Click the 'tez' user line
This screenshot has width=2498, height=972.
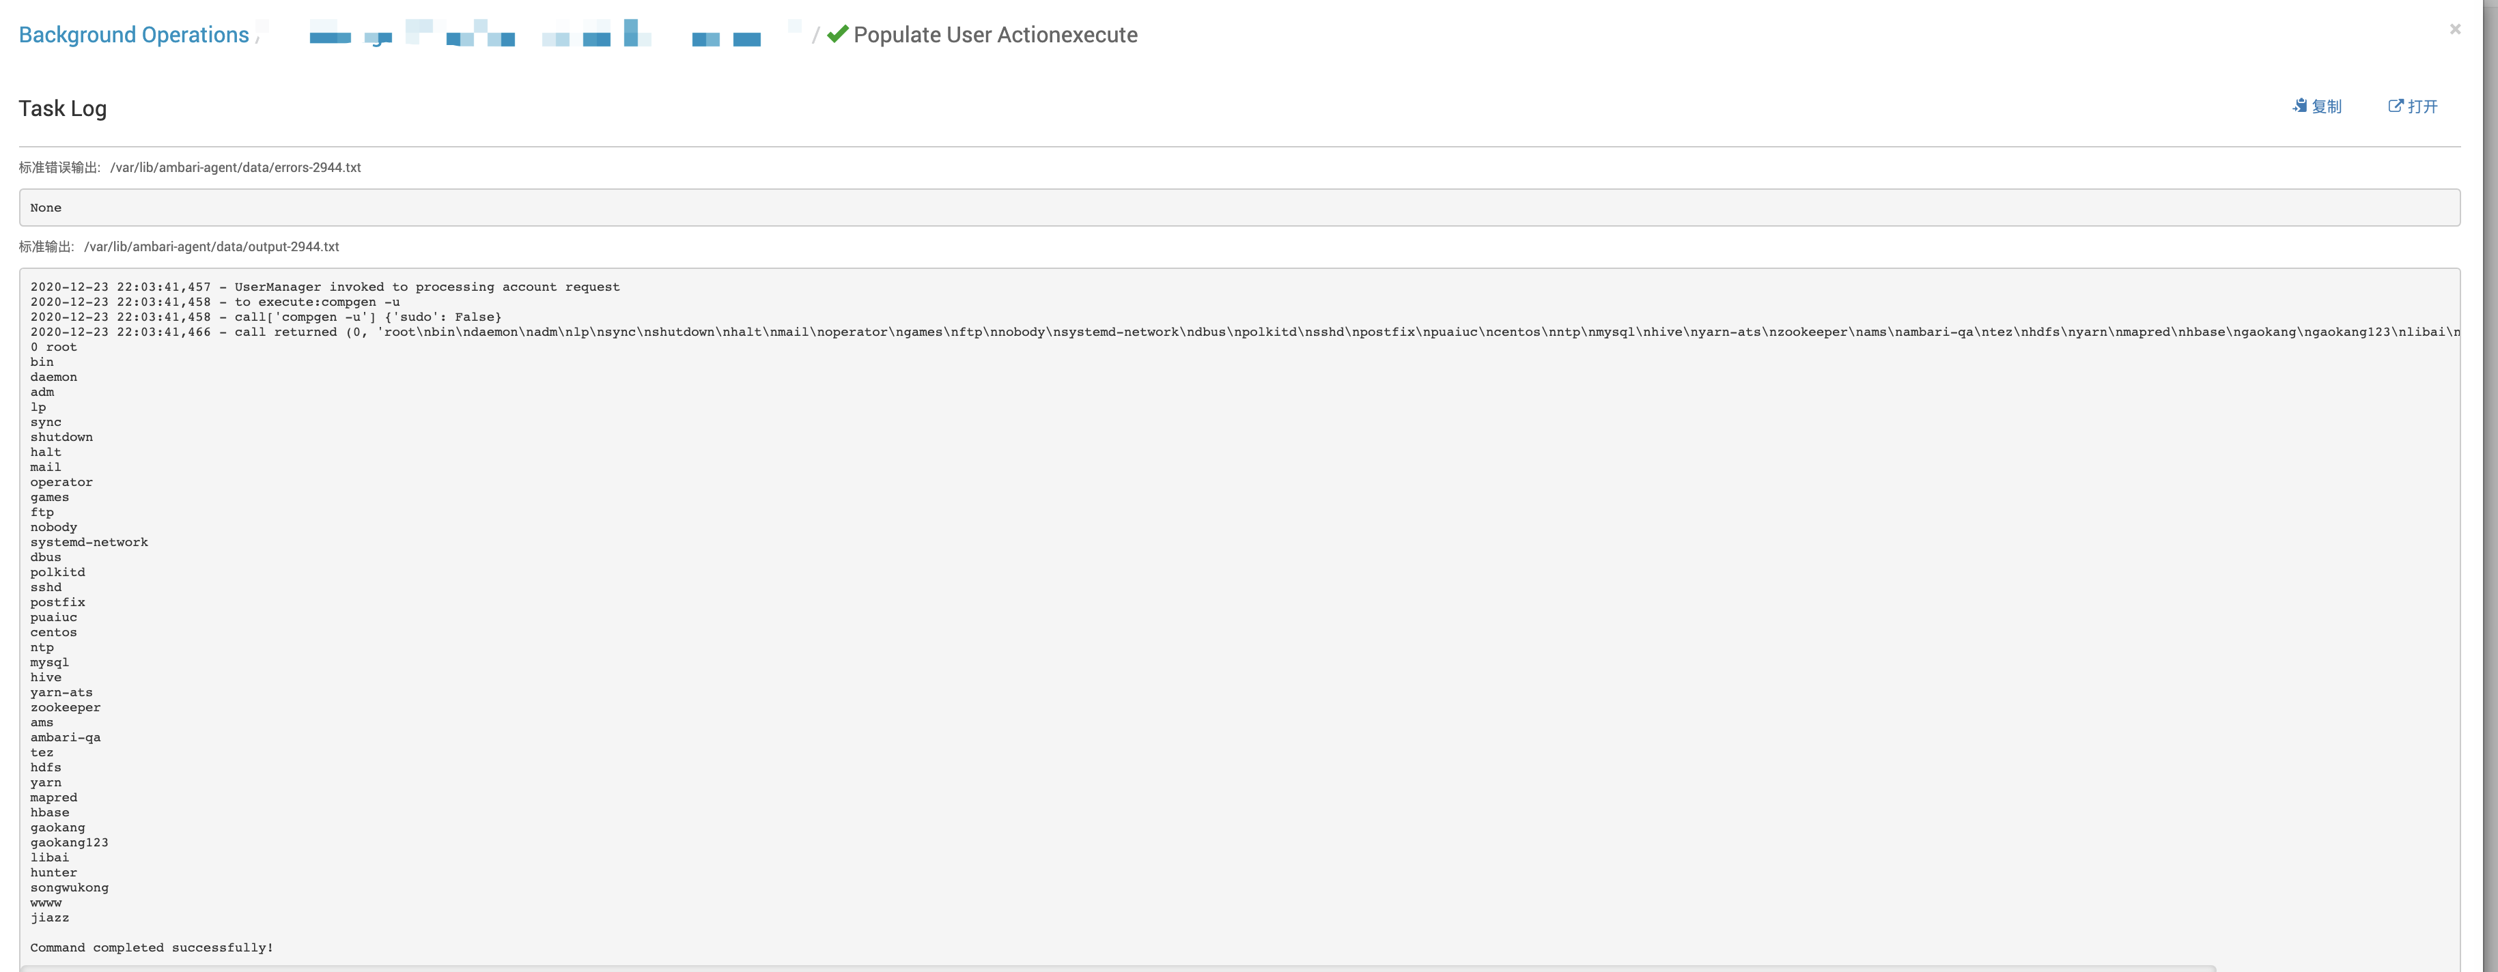tap(42, 752)
